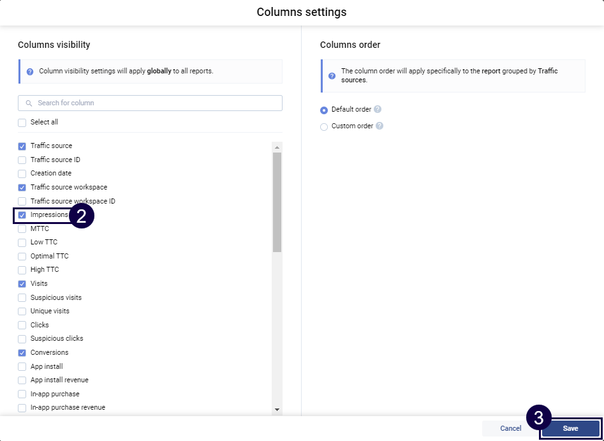Click the help icon beside Default order
Image resolution: width=604 pixels, height=441 pixels.
378,110
